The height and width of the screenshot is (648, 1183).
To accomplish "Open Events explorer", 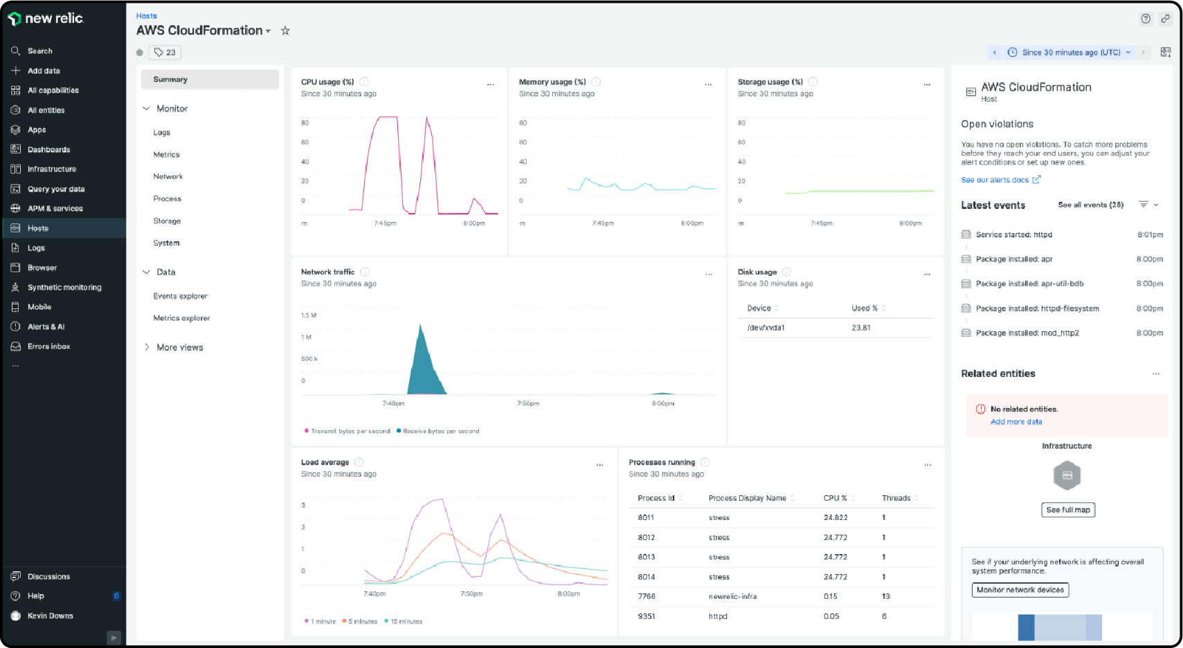I will [x=180, y=296].
